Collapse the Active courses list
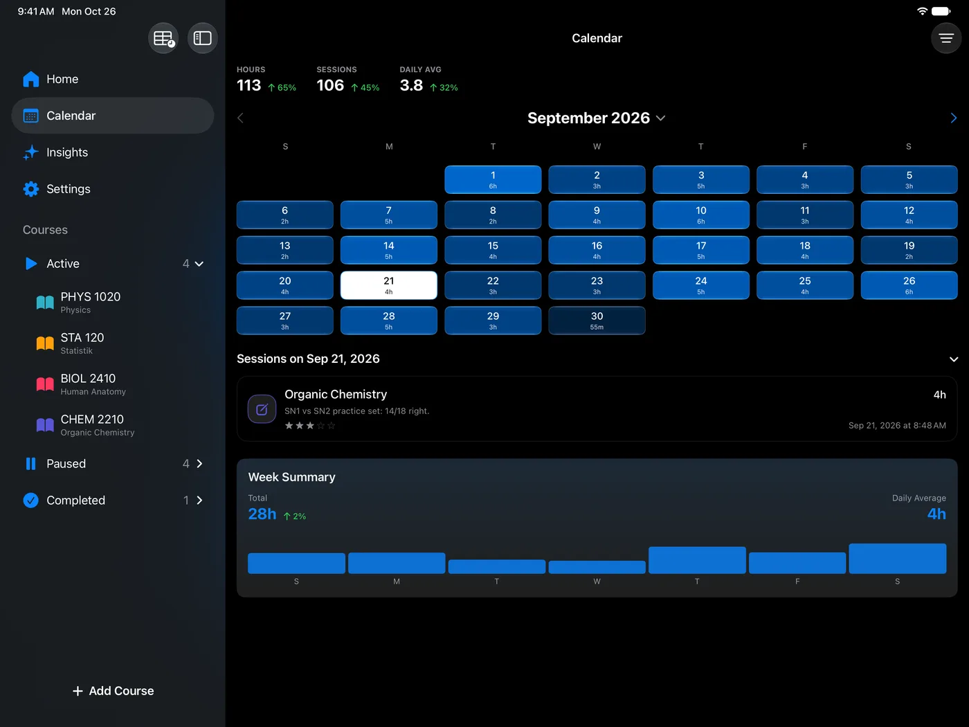The image size is (969, 727). click(199, 264)
